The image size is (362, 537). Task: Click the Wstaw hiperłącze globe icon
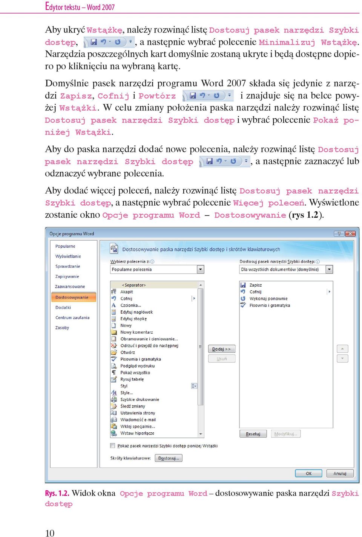coord(114,433)
